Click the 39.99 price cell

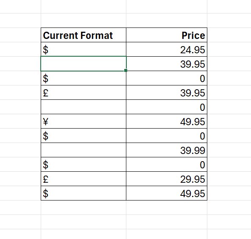click(167, 150)
